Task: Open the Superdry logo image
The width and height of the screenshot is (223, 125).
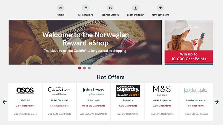Action: point(128,91)
